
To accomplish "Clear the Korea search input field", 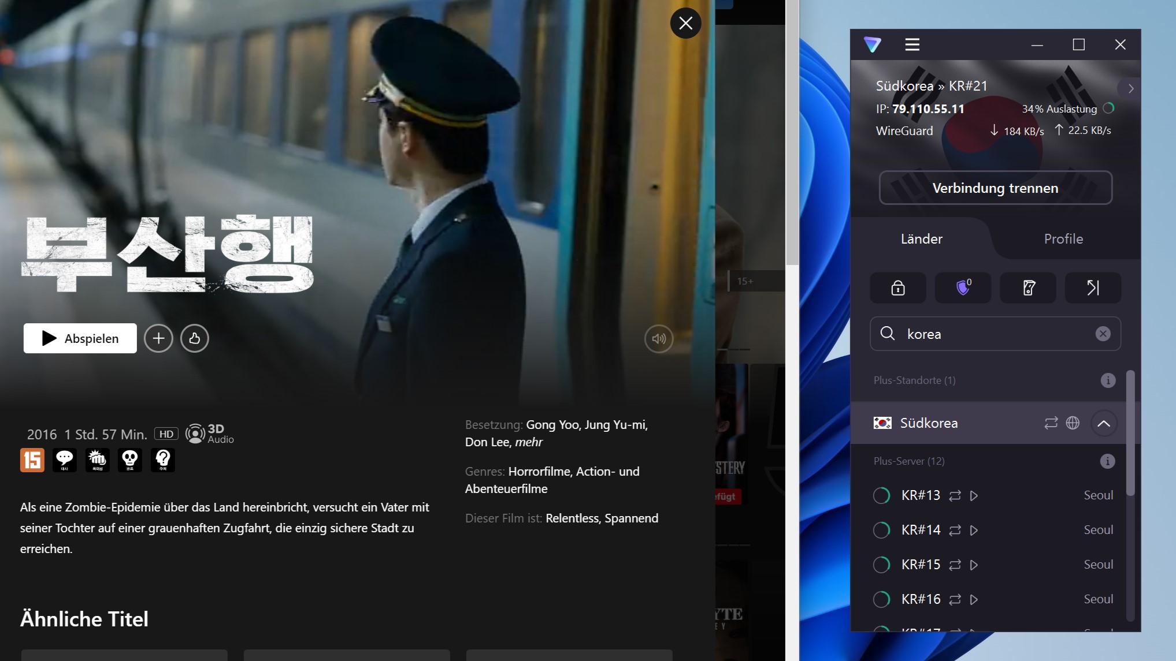I will coord(1103,333).
